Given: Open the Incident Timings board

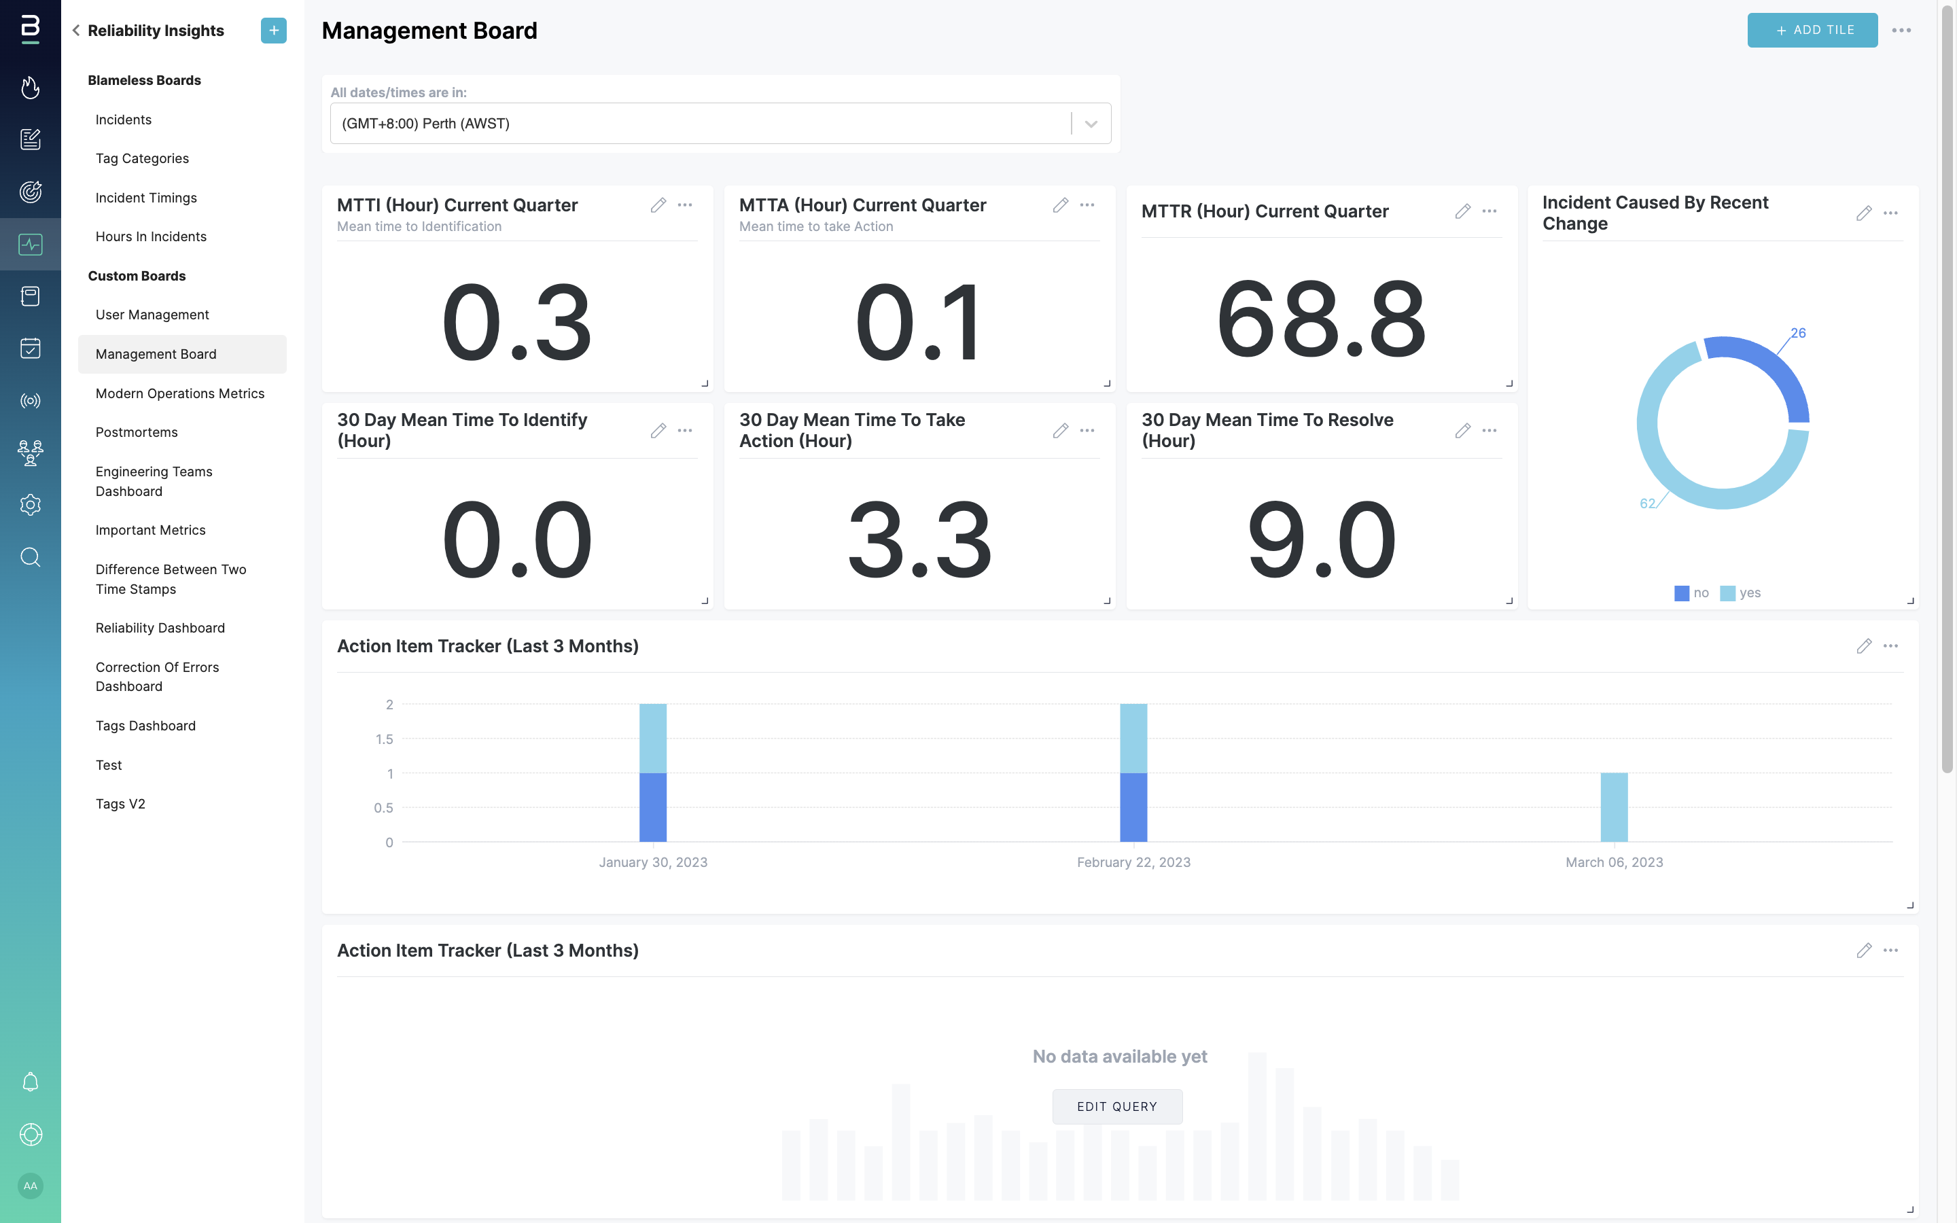Looking at the screenshot, I should click(x=145, y=197).
